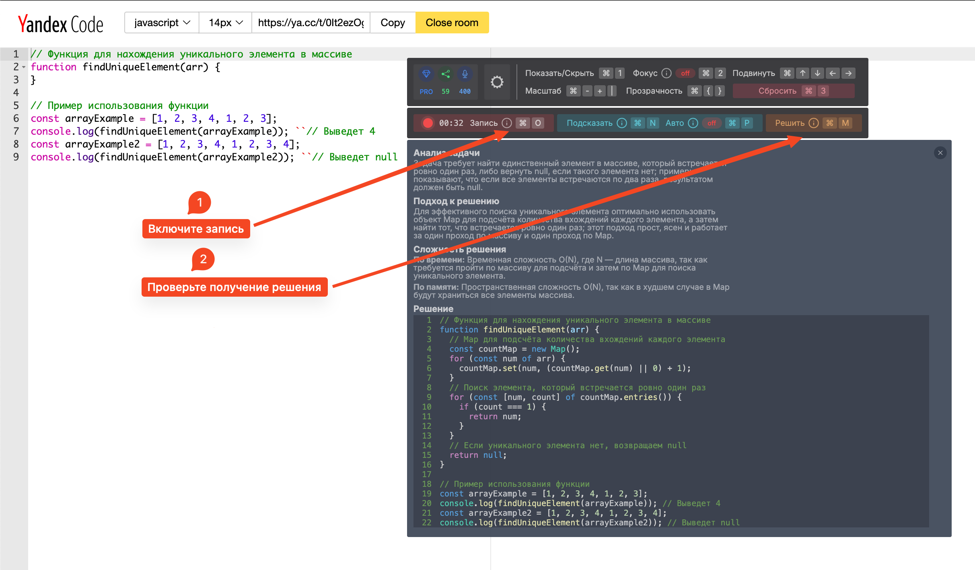Viewport: 975px width, 570px height.
Task: Click line number 5 in editor gutter
Action: [16, 106]
